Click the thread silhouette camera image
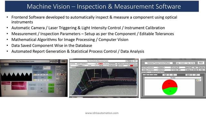Screen dimensions: 206x117 pyautogui.click(x=16, y=73)
